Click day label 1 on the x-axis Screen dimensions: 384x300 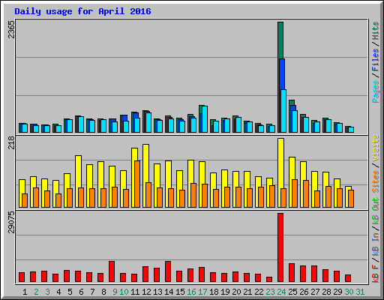click(25, 292)
